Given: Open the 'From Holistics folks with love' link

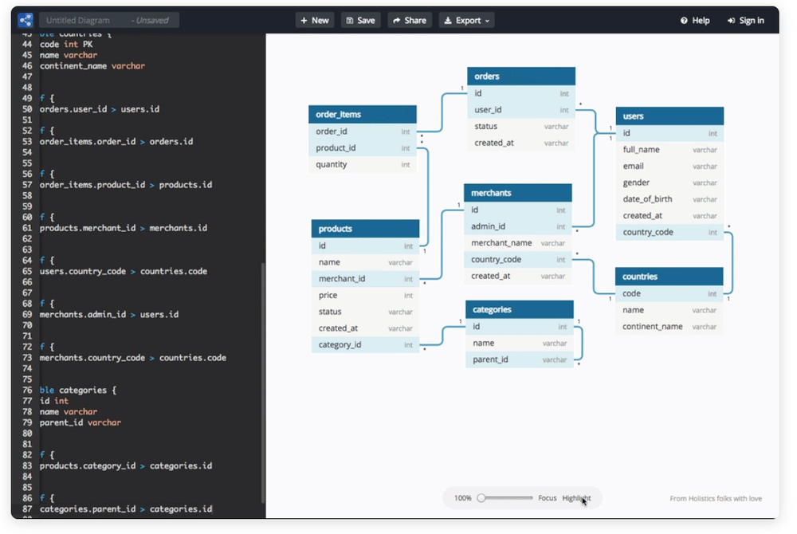Looking at the screenshot, I should coord(715,499).
